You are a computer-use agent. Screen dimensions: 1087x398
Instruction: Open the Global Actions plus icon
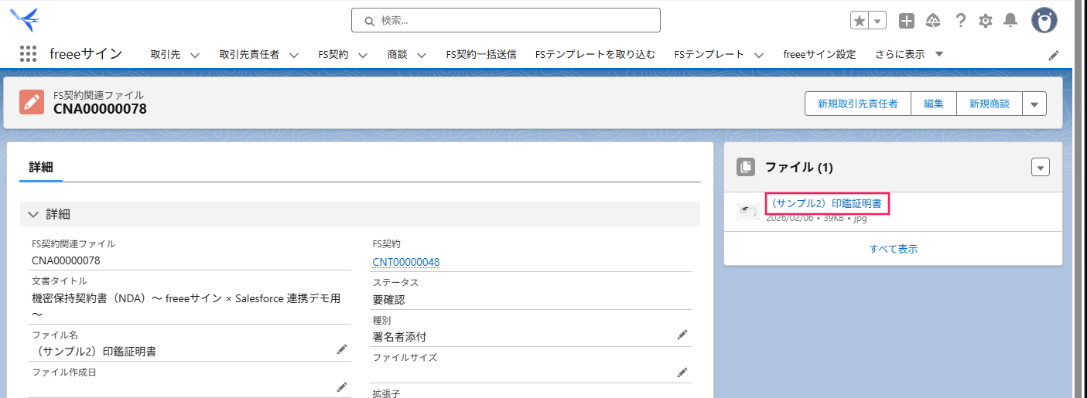907,21
